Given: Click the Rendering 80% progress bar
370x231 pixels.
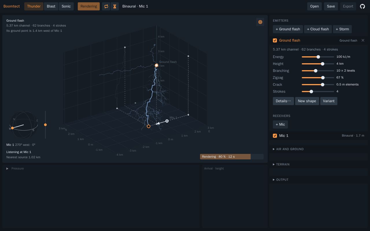Looking at the screenshot, I should click(232, 157).
